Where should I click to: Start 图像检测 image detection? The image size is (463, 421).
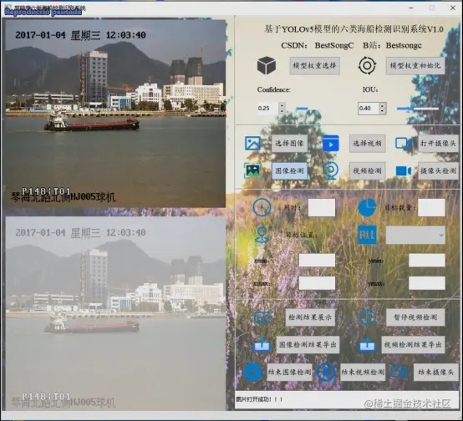pyautogui.click(x=289, y=170)
